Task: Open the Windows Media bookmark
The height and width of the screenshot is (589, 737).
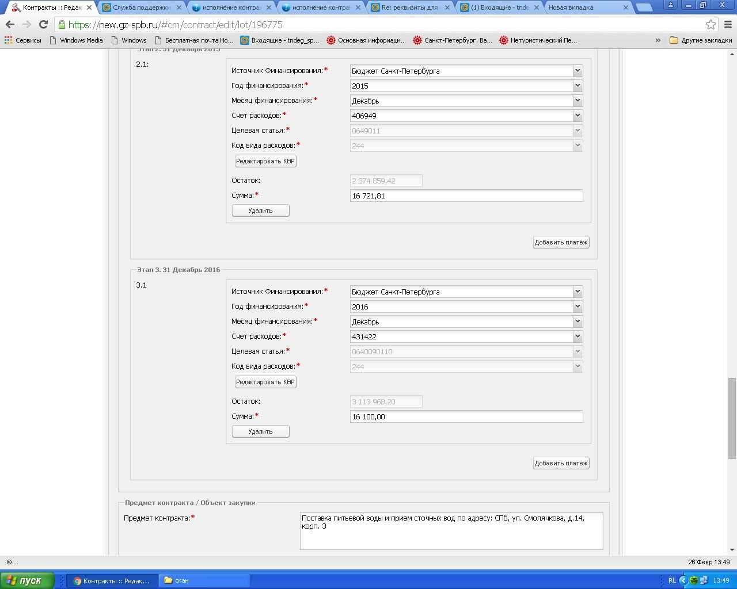Action: [77, 40]
